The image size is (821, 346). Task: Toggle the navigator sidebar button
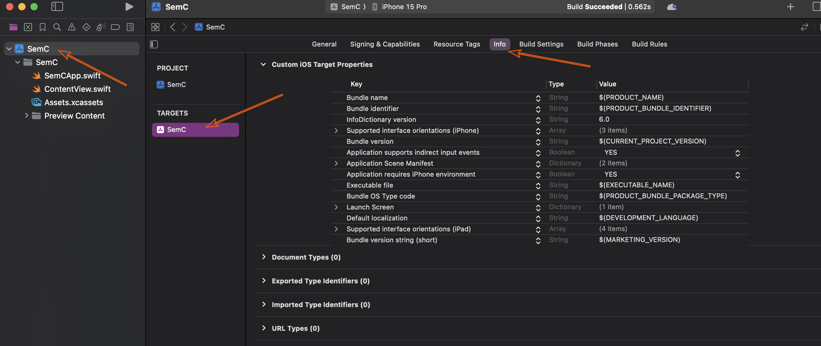pyautogui.click(x=57, y=7)
